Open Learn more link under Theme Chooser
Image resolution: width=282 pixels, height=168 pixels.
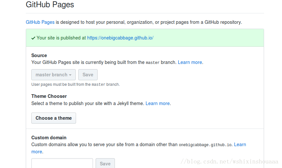coord(158,103)
